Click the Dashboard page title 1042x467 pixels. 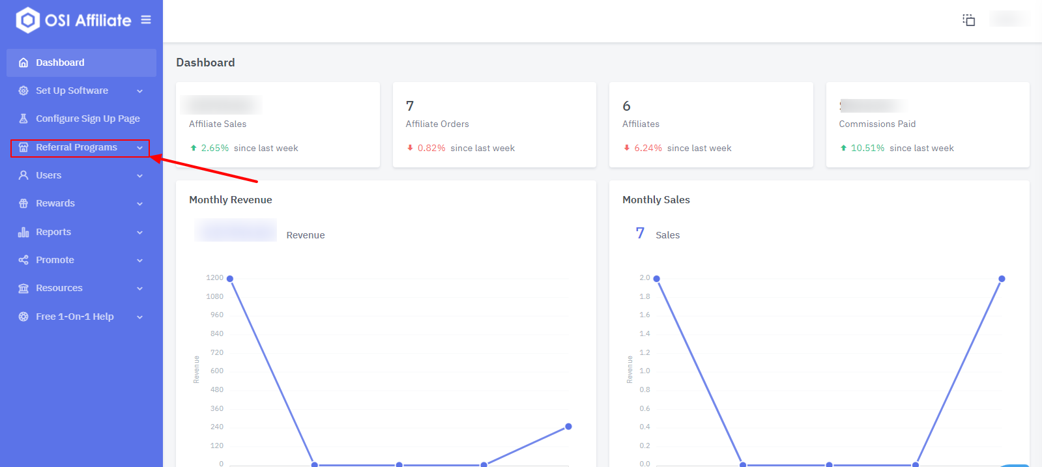205,63
